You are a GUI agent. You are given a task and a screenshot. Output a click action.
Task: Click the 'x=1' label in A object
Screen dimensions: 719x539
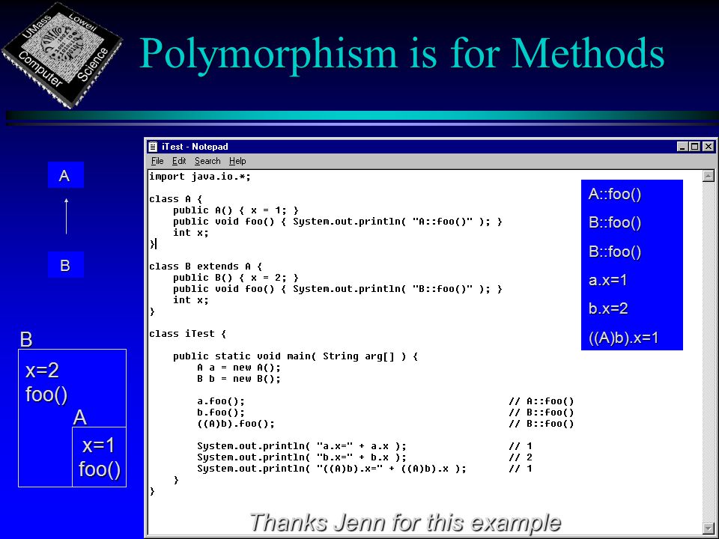(99, 445)
